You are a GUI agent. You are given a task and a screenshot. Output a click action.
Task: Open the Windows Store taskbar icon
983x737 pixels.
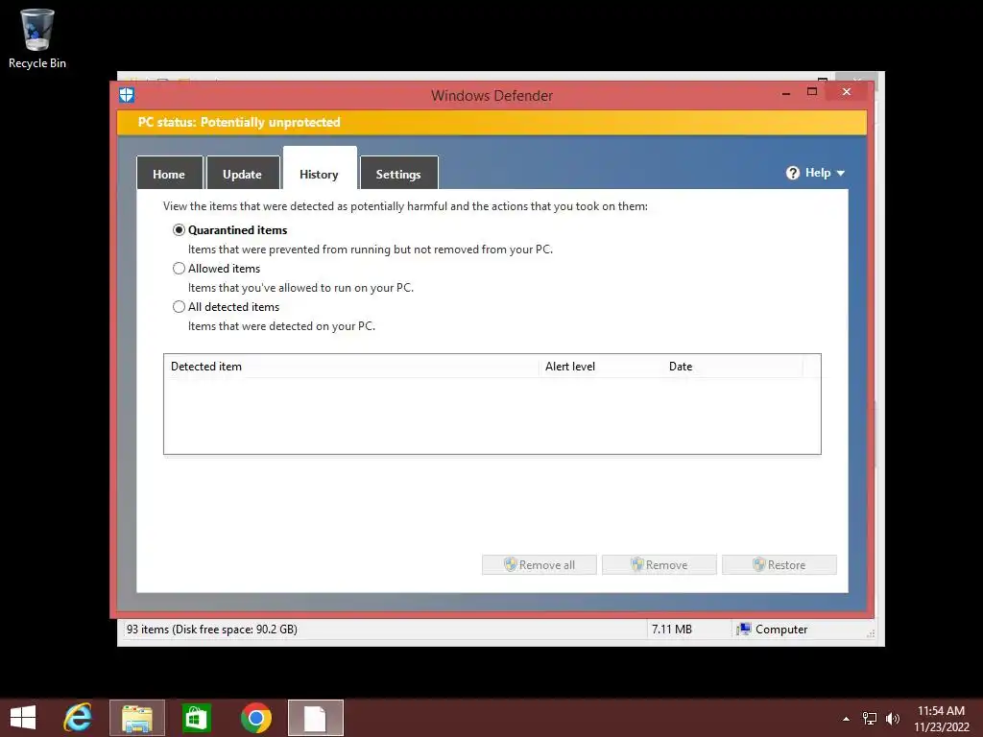click(x=197, y=718)
